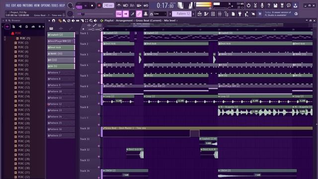This screenshot has height=179, width=318.
Task: Toggle the playlist magnet snap icon
Action: pos(54,20)
